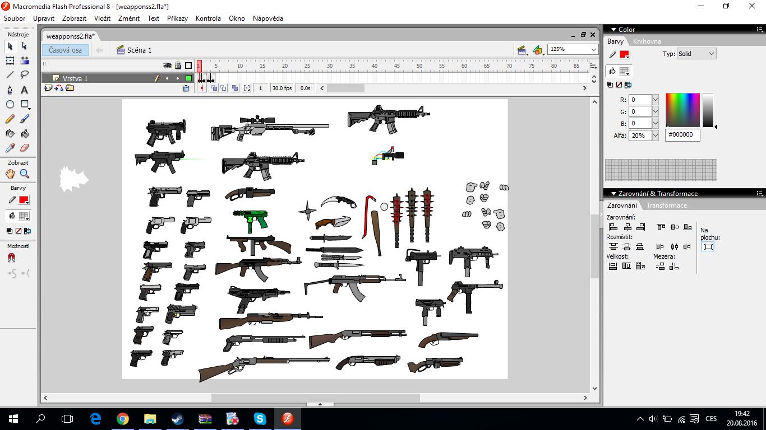
Task: Click the No Color button in Tools panel
Action: (x=19, y=231)
